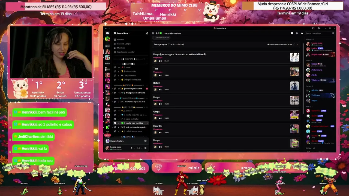Open the mural channel
This screenshot has height=196, width=349.
131,67
